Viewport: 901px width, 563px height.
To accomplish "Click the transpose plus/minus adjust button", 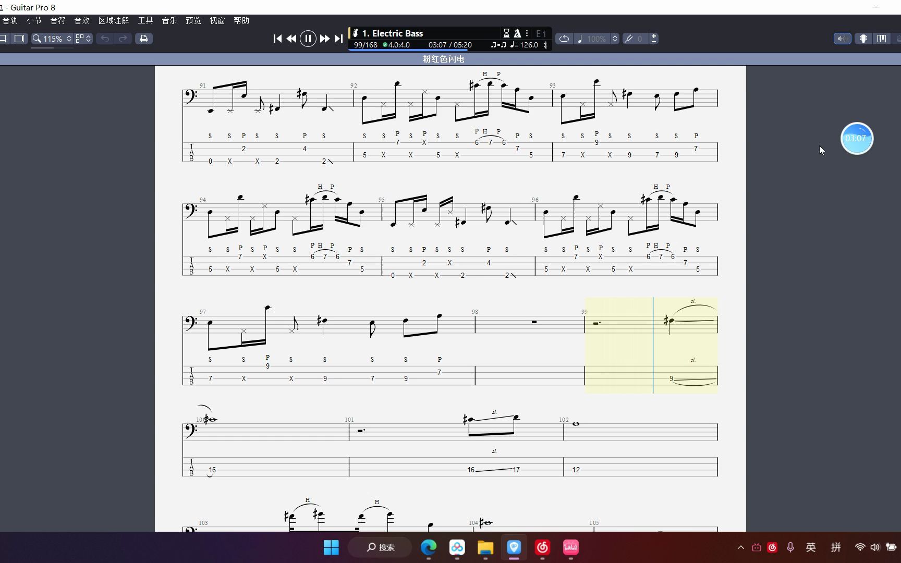I will coord(654,39).
